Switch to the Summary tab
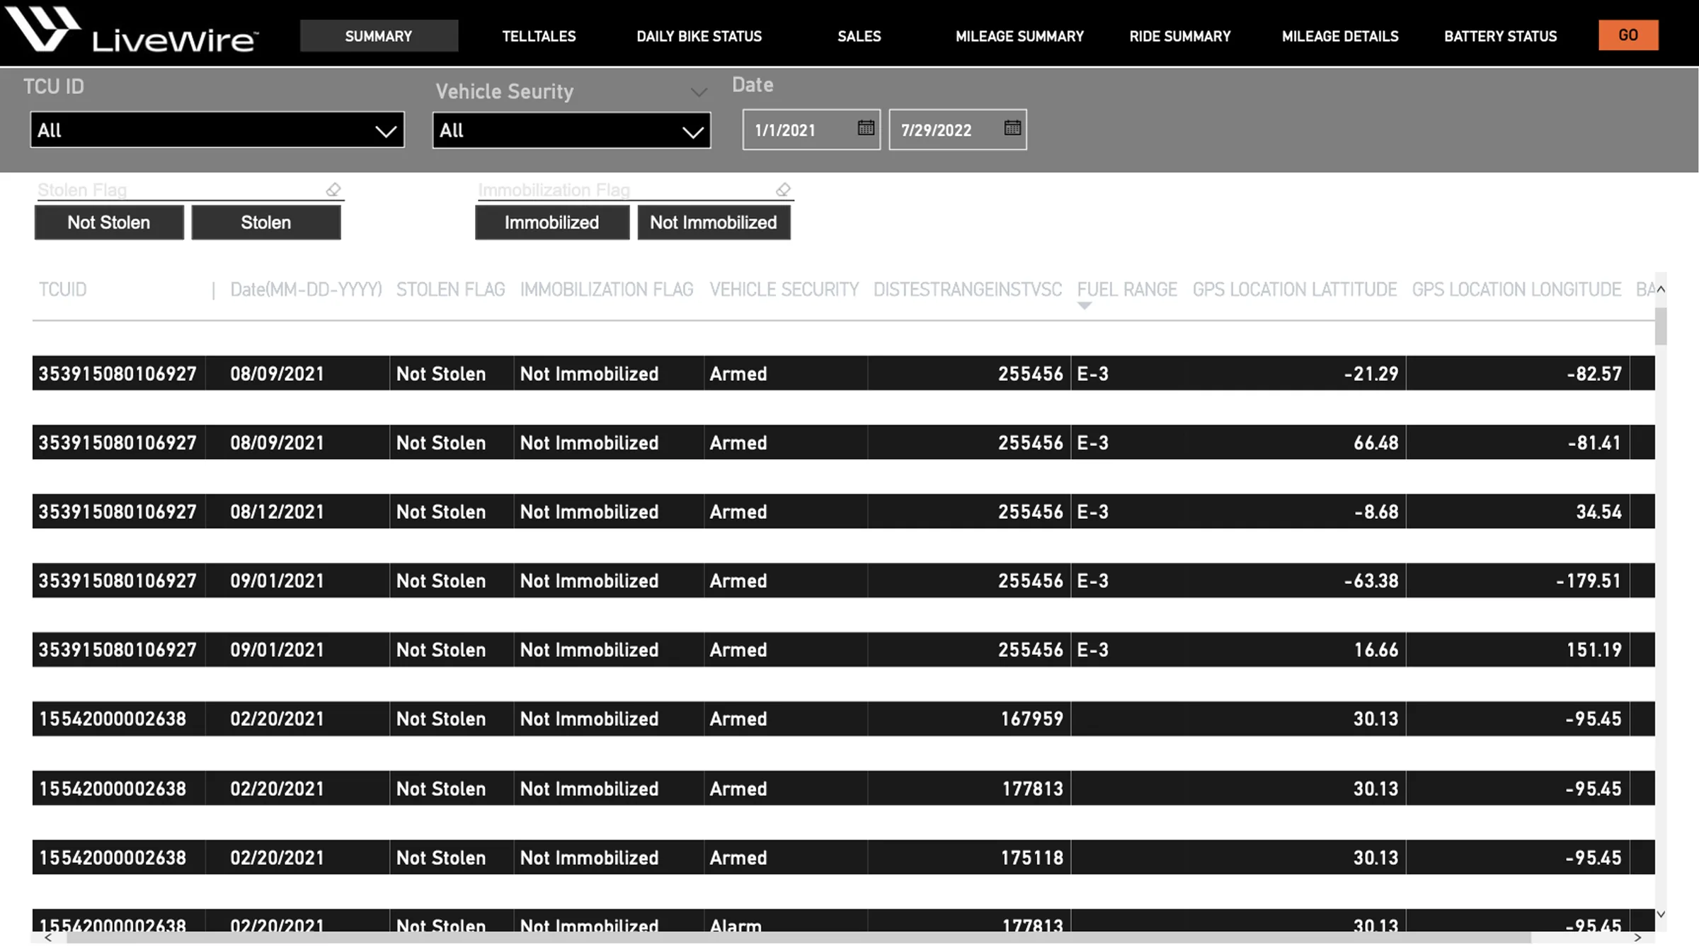Image resolution: width=1699 pixels, height=948 pixels. click(x=379, y=35)
